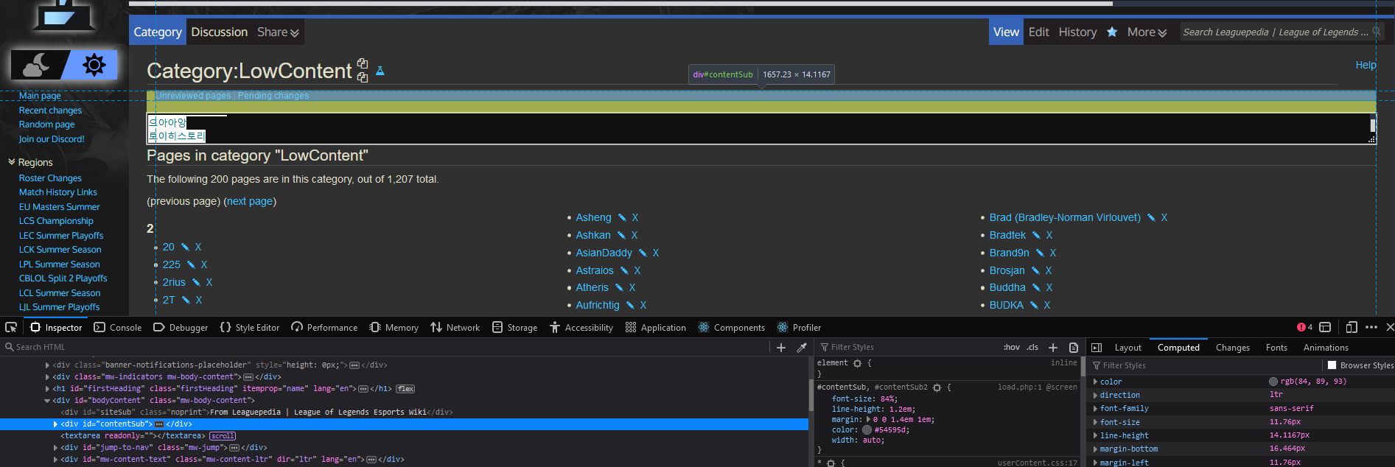Expand the margin shorthand value in rules
The width and height of the screenshot is (1395, 467).
point(869,419)
